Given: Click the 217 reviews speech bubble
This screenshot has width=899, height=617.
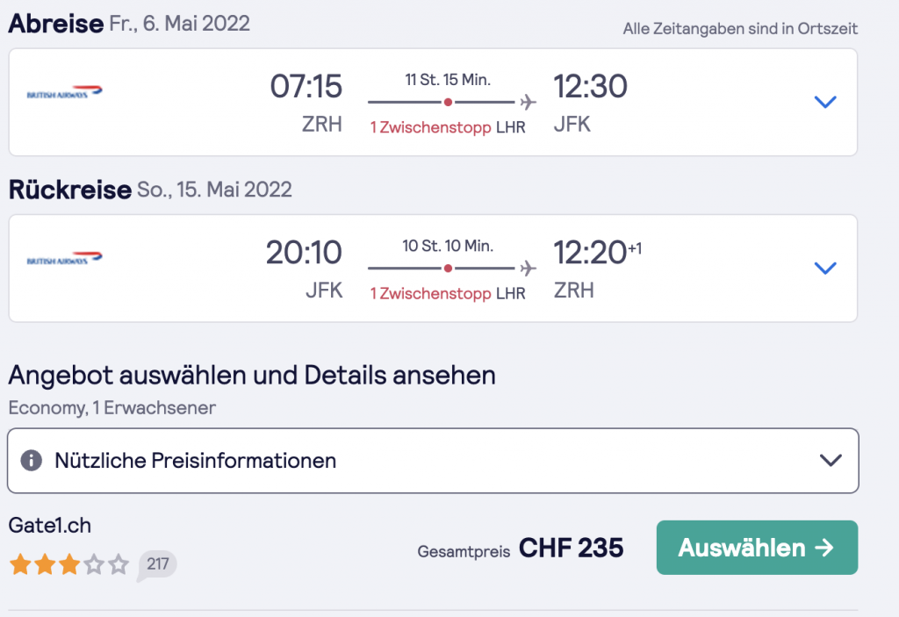Looking at the screenshot, I should (157, 564).
